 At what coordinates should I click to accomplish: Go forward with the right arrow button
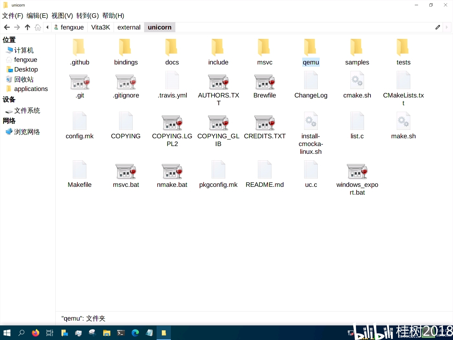coord(17,28)
